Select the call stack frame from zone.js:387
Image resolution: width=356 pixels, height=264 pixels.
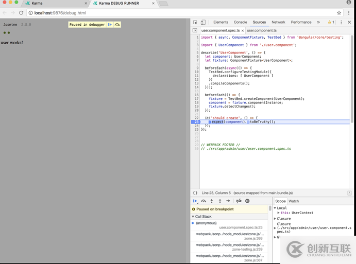pyautogui.click(x=229, y=258)
